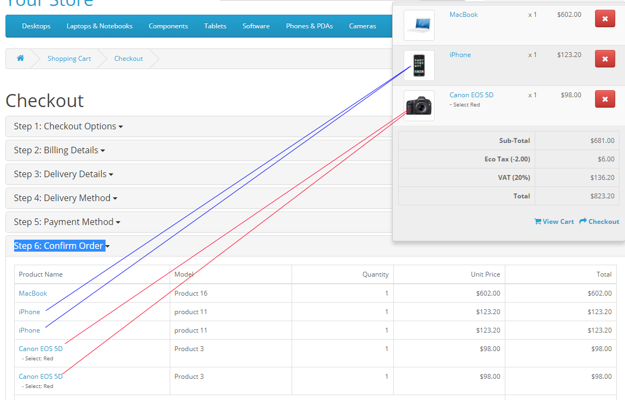
Task: Click the VAT (20%) label
Action: coord(514,178)
